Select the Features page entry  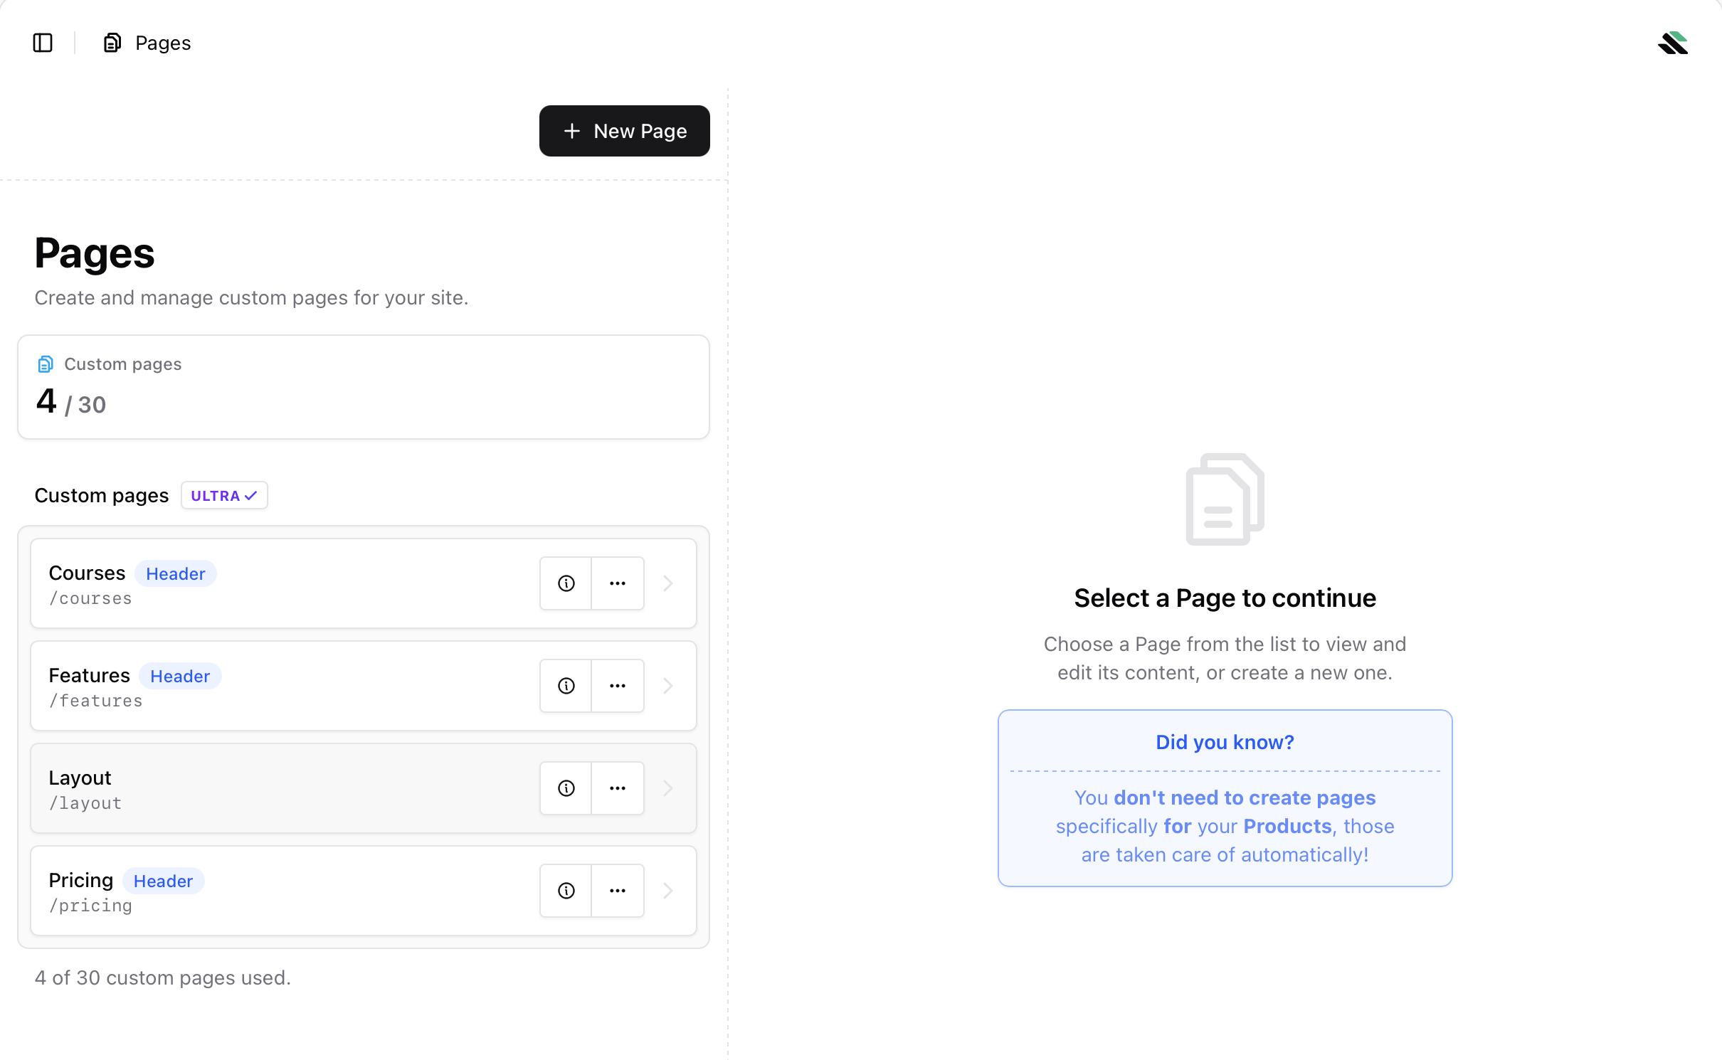(285, 685)
